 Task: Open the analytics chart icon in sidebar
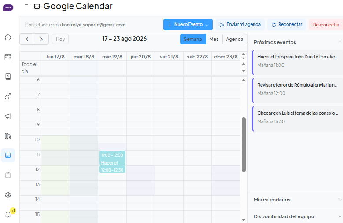pos(8,96)
